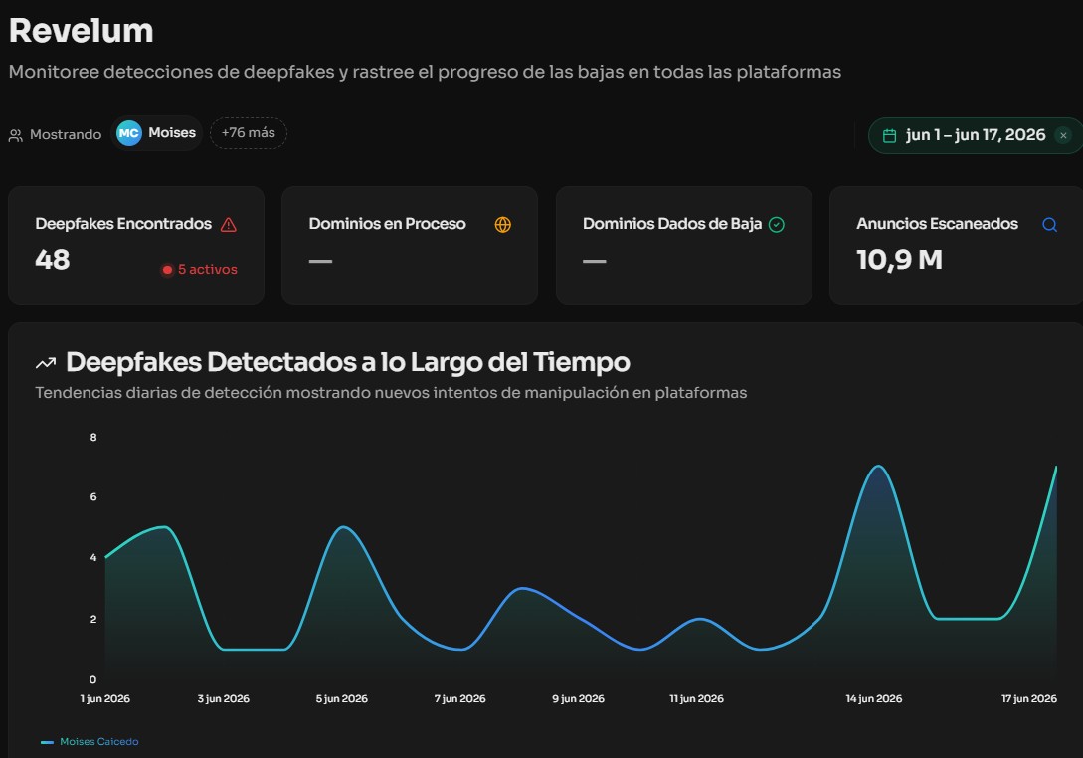Click the chart peak at 14 jun 2026
The width and height of the screenshot is (1083, 758).
(x=878, y=467)
